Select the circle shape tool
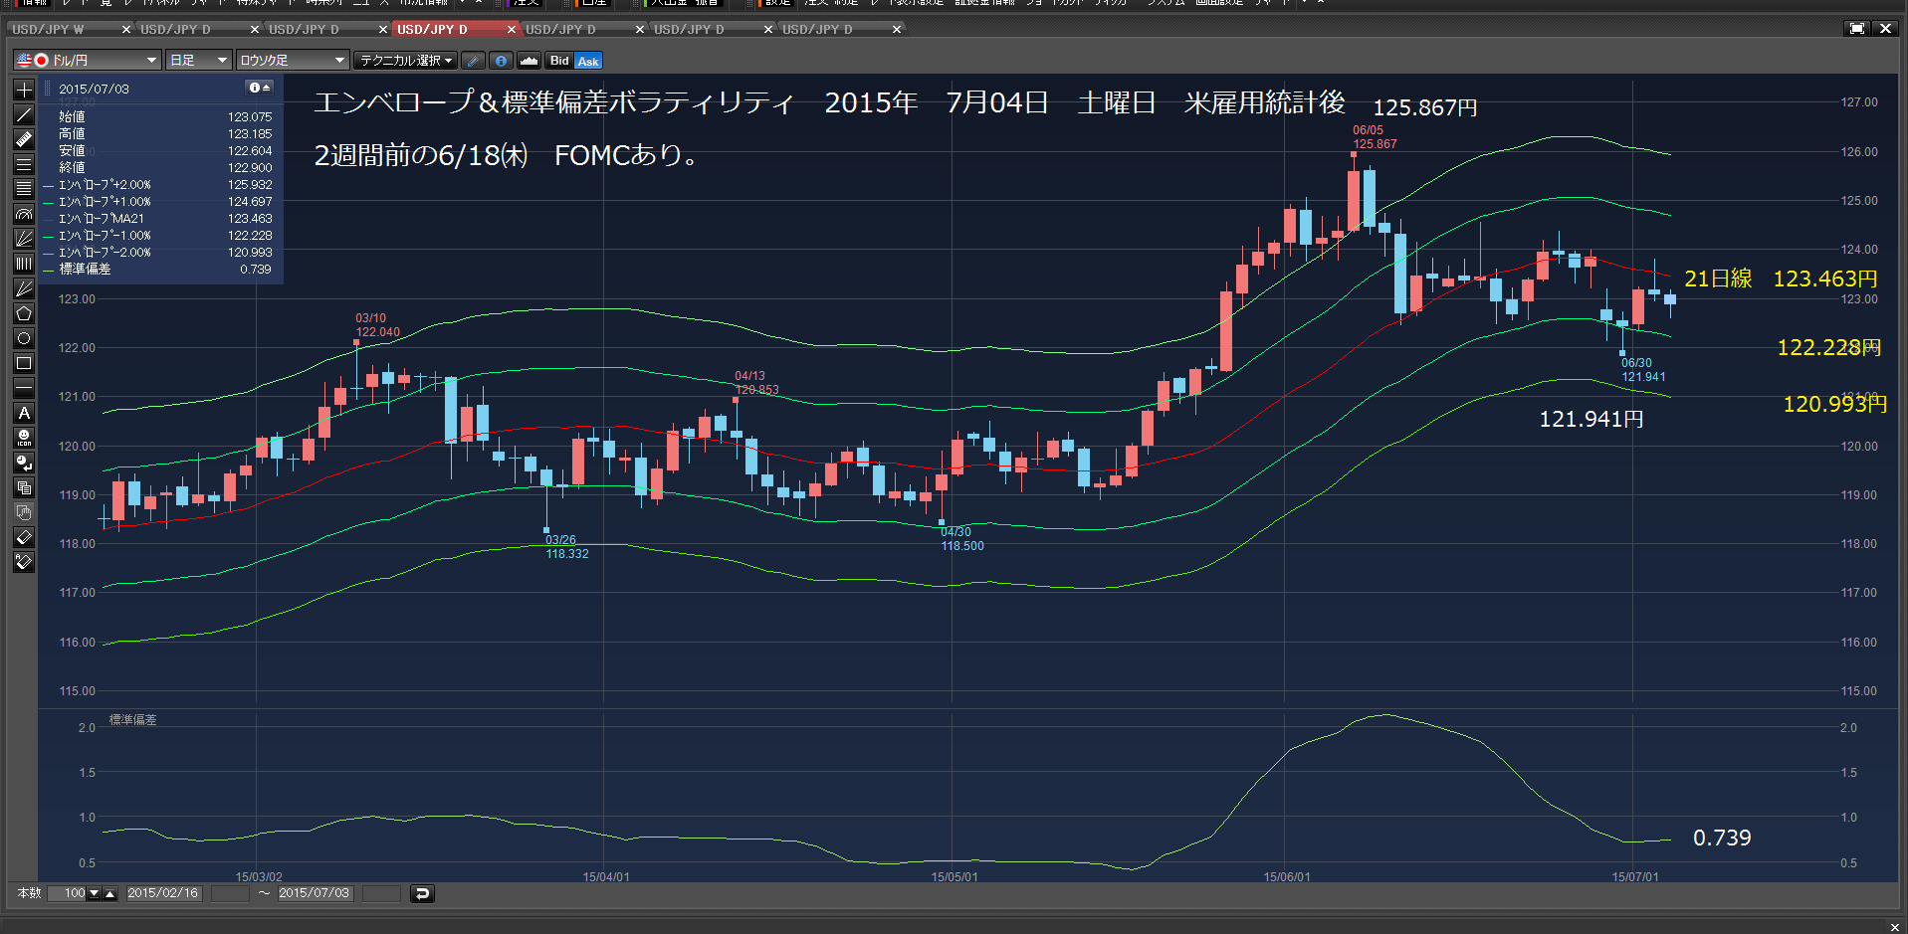 point(24,338)
